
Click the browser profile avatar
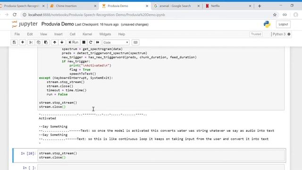pos(296,15)
